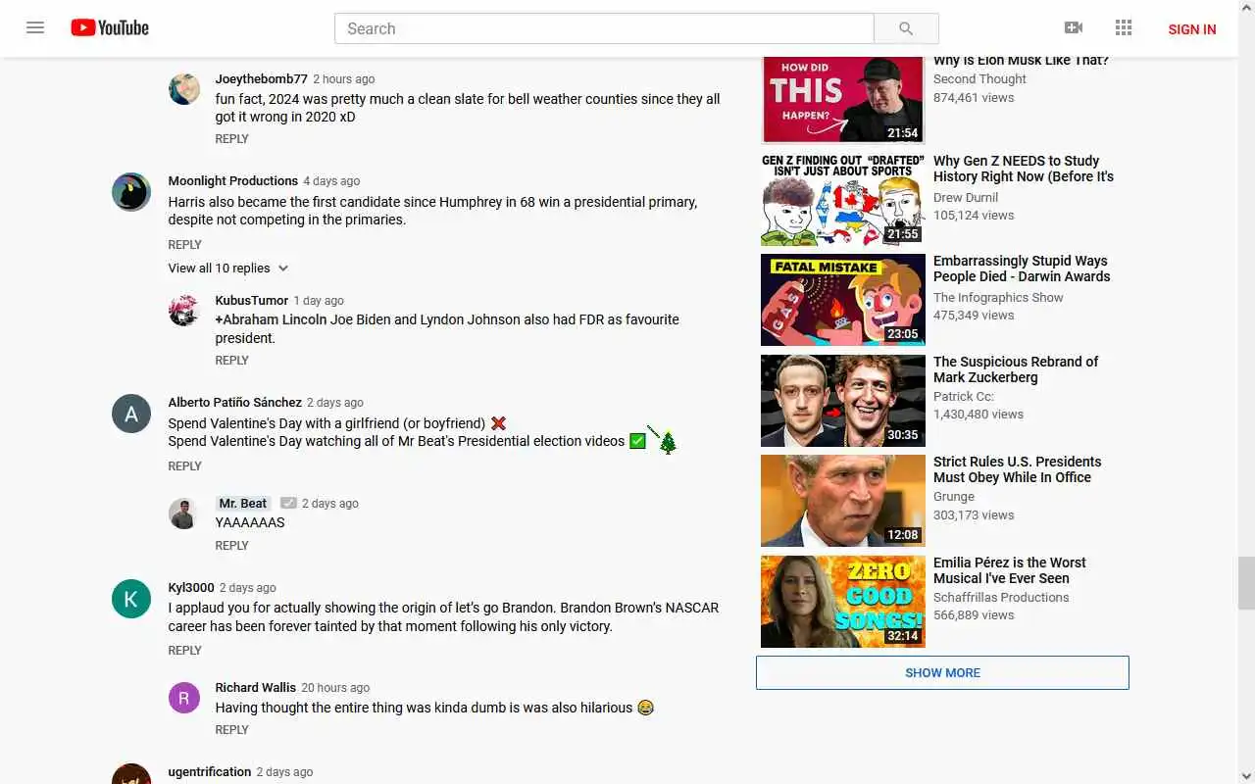Viewport: 1255px width, 784px height.
Task: Reply to Kyl3000's comment
Action: tap(184, 651)
